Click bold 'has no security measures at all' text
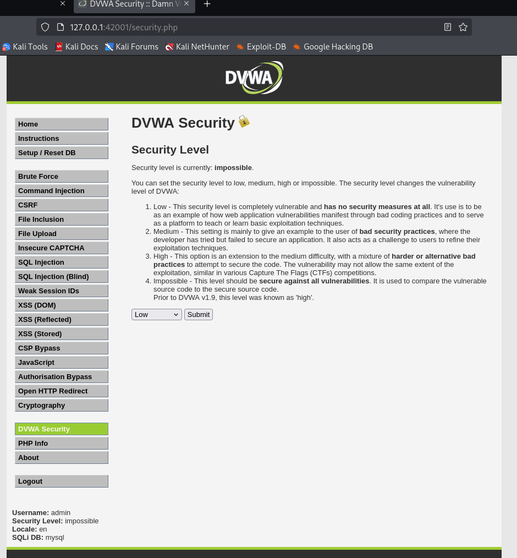Screen dimensions: 517x558 tap(377, 207)
